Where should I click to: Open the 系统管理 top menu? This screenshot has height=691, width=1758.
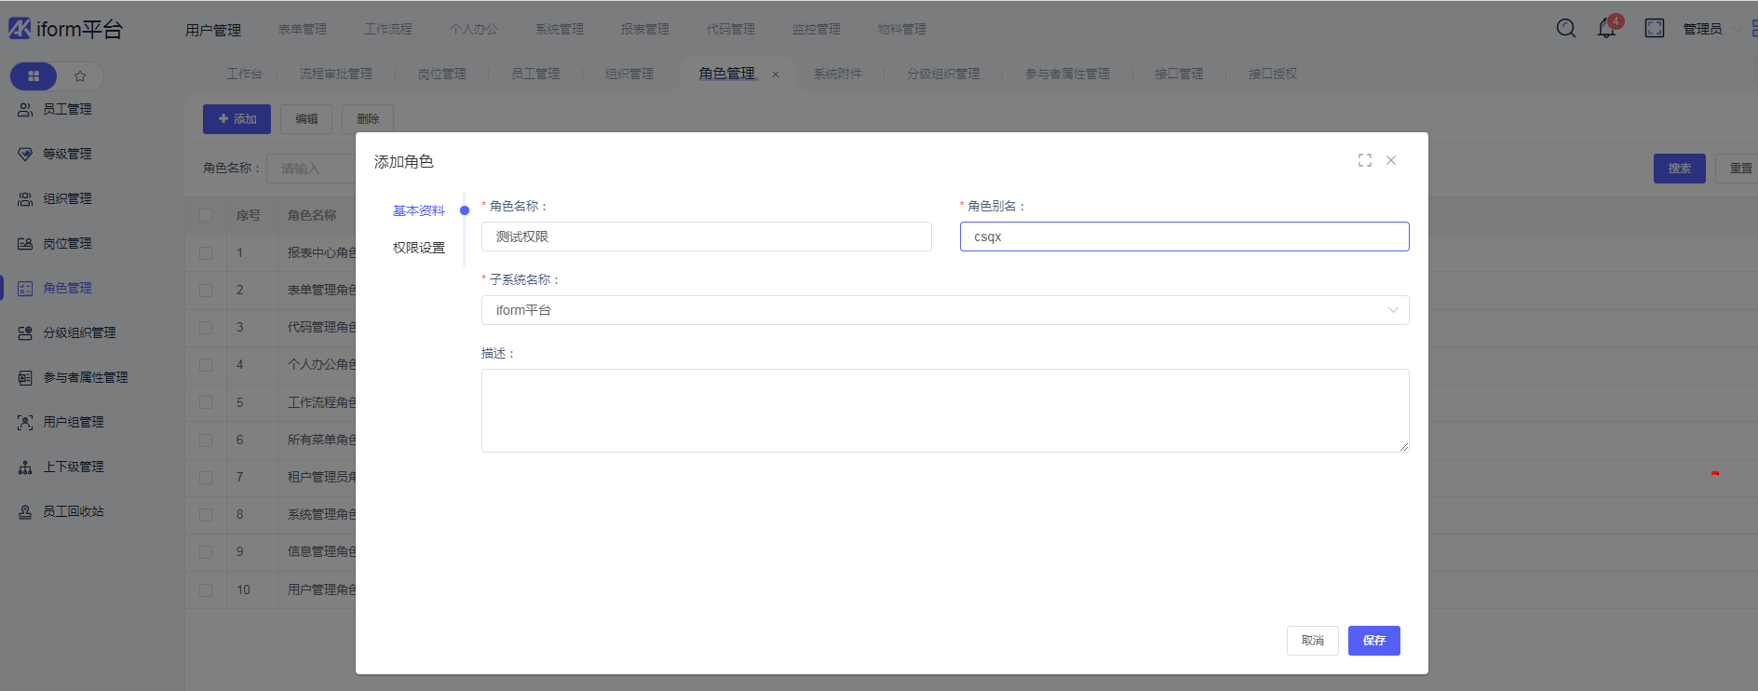tap(560, 29)
